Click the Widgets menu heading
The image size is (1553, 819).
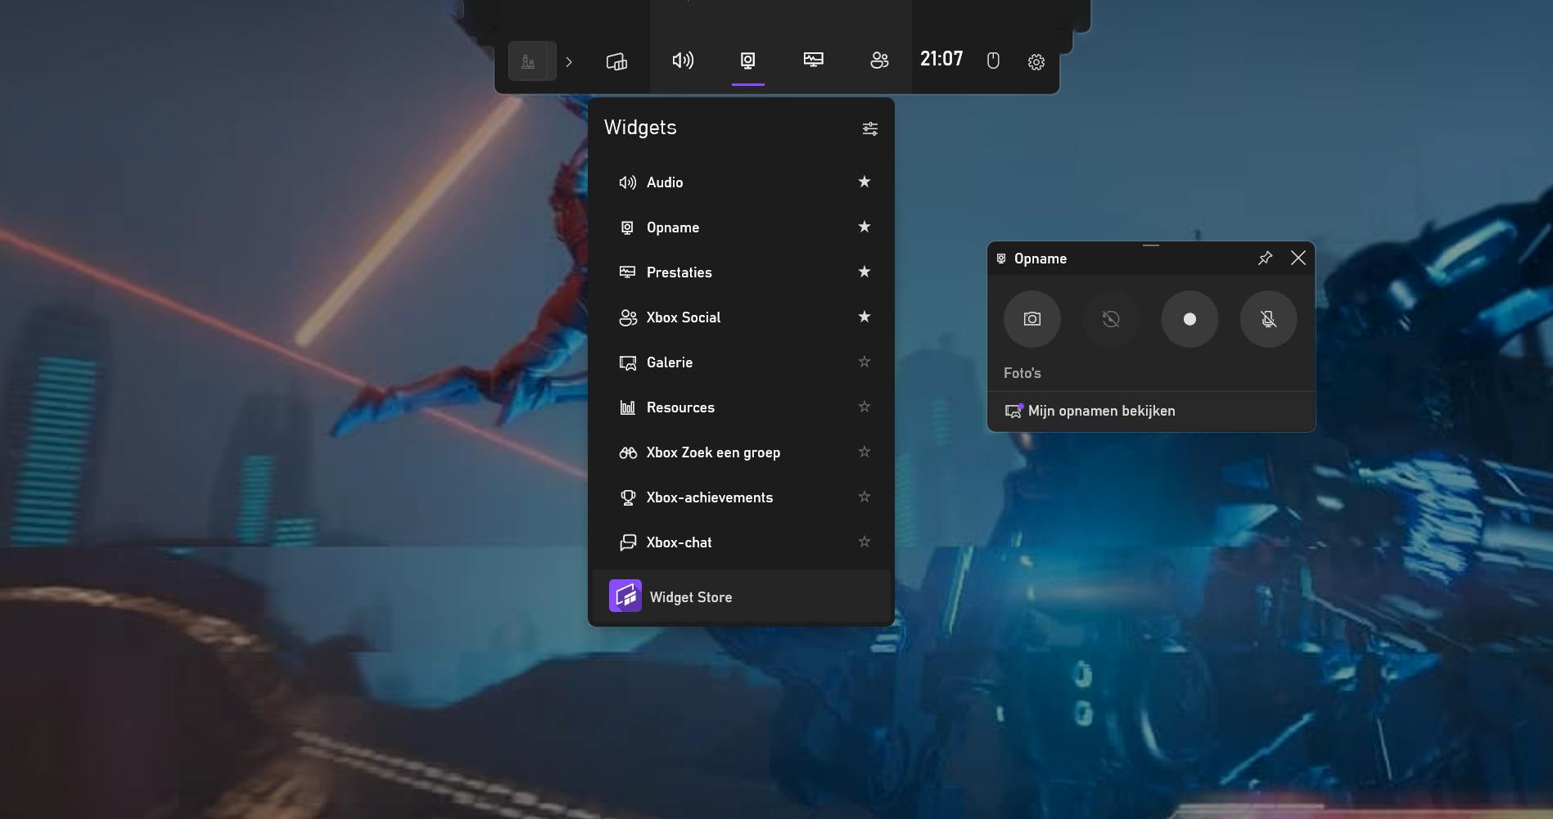(640, 128)
